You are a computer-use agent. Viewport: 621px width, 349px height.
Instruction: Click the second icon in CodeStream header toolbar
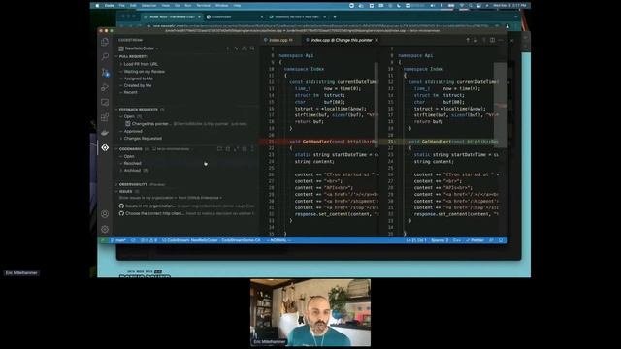click(236, 48)
